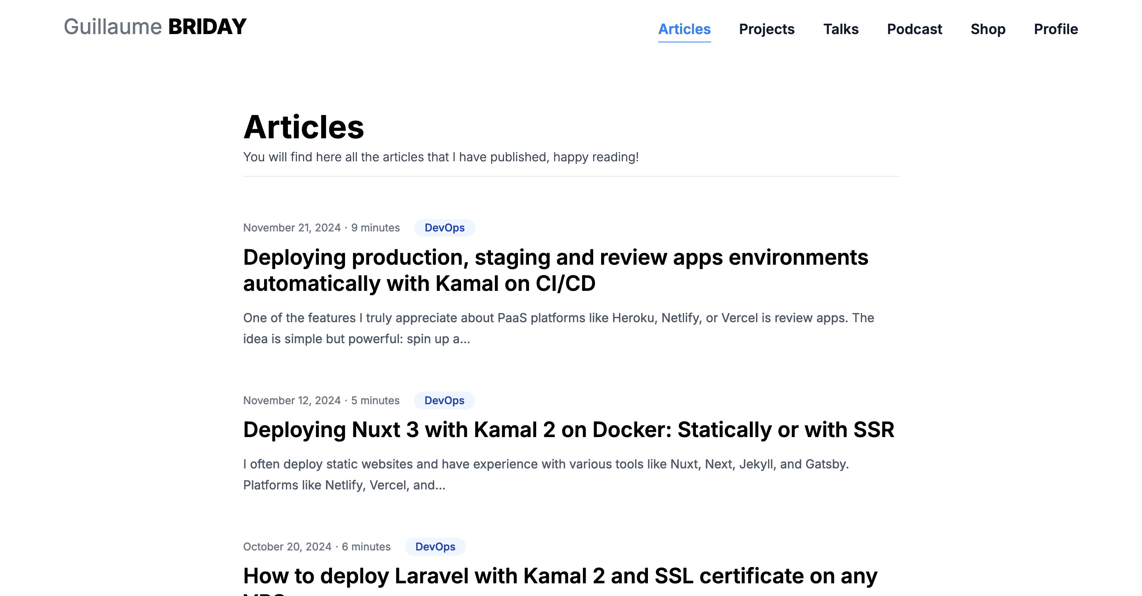Screen dimensions: 1142x596
Task: Open the Talks section
Action: (841, 29)
